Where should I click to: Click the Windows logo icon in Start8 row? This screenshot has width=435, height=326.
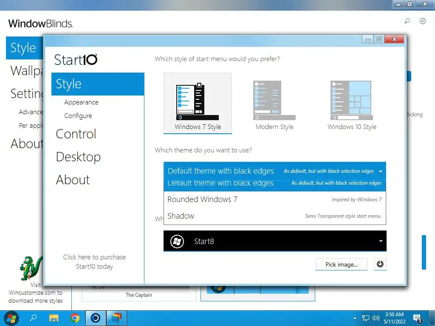[x=177, y=241]
